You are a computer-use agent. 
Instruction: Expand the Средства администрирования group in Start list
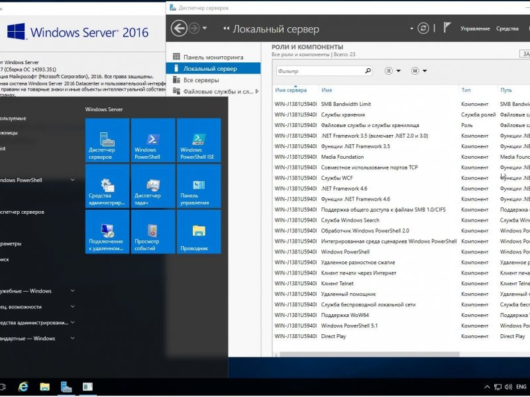click(72, 322)
